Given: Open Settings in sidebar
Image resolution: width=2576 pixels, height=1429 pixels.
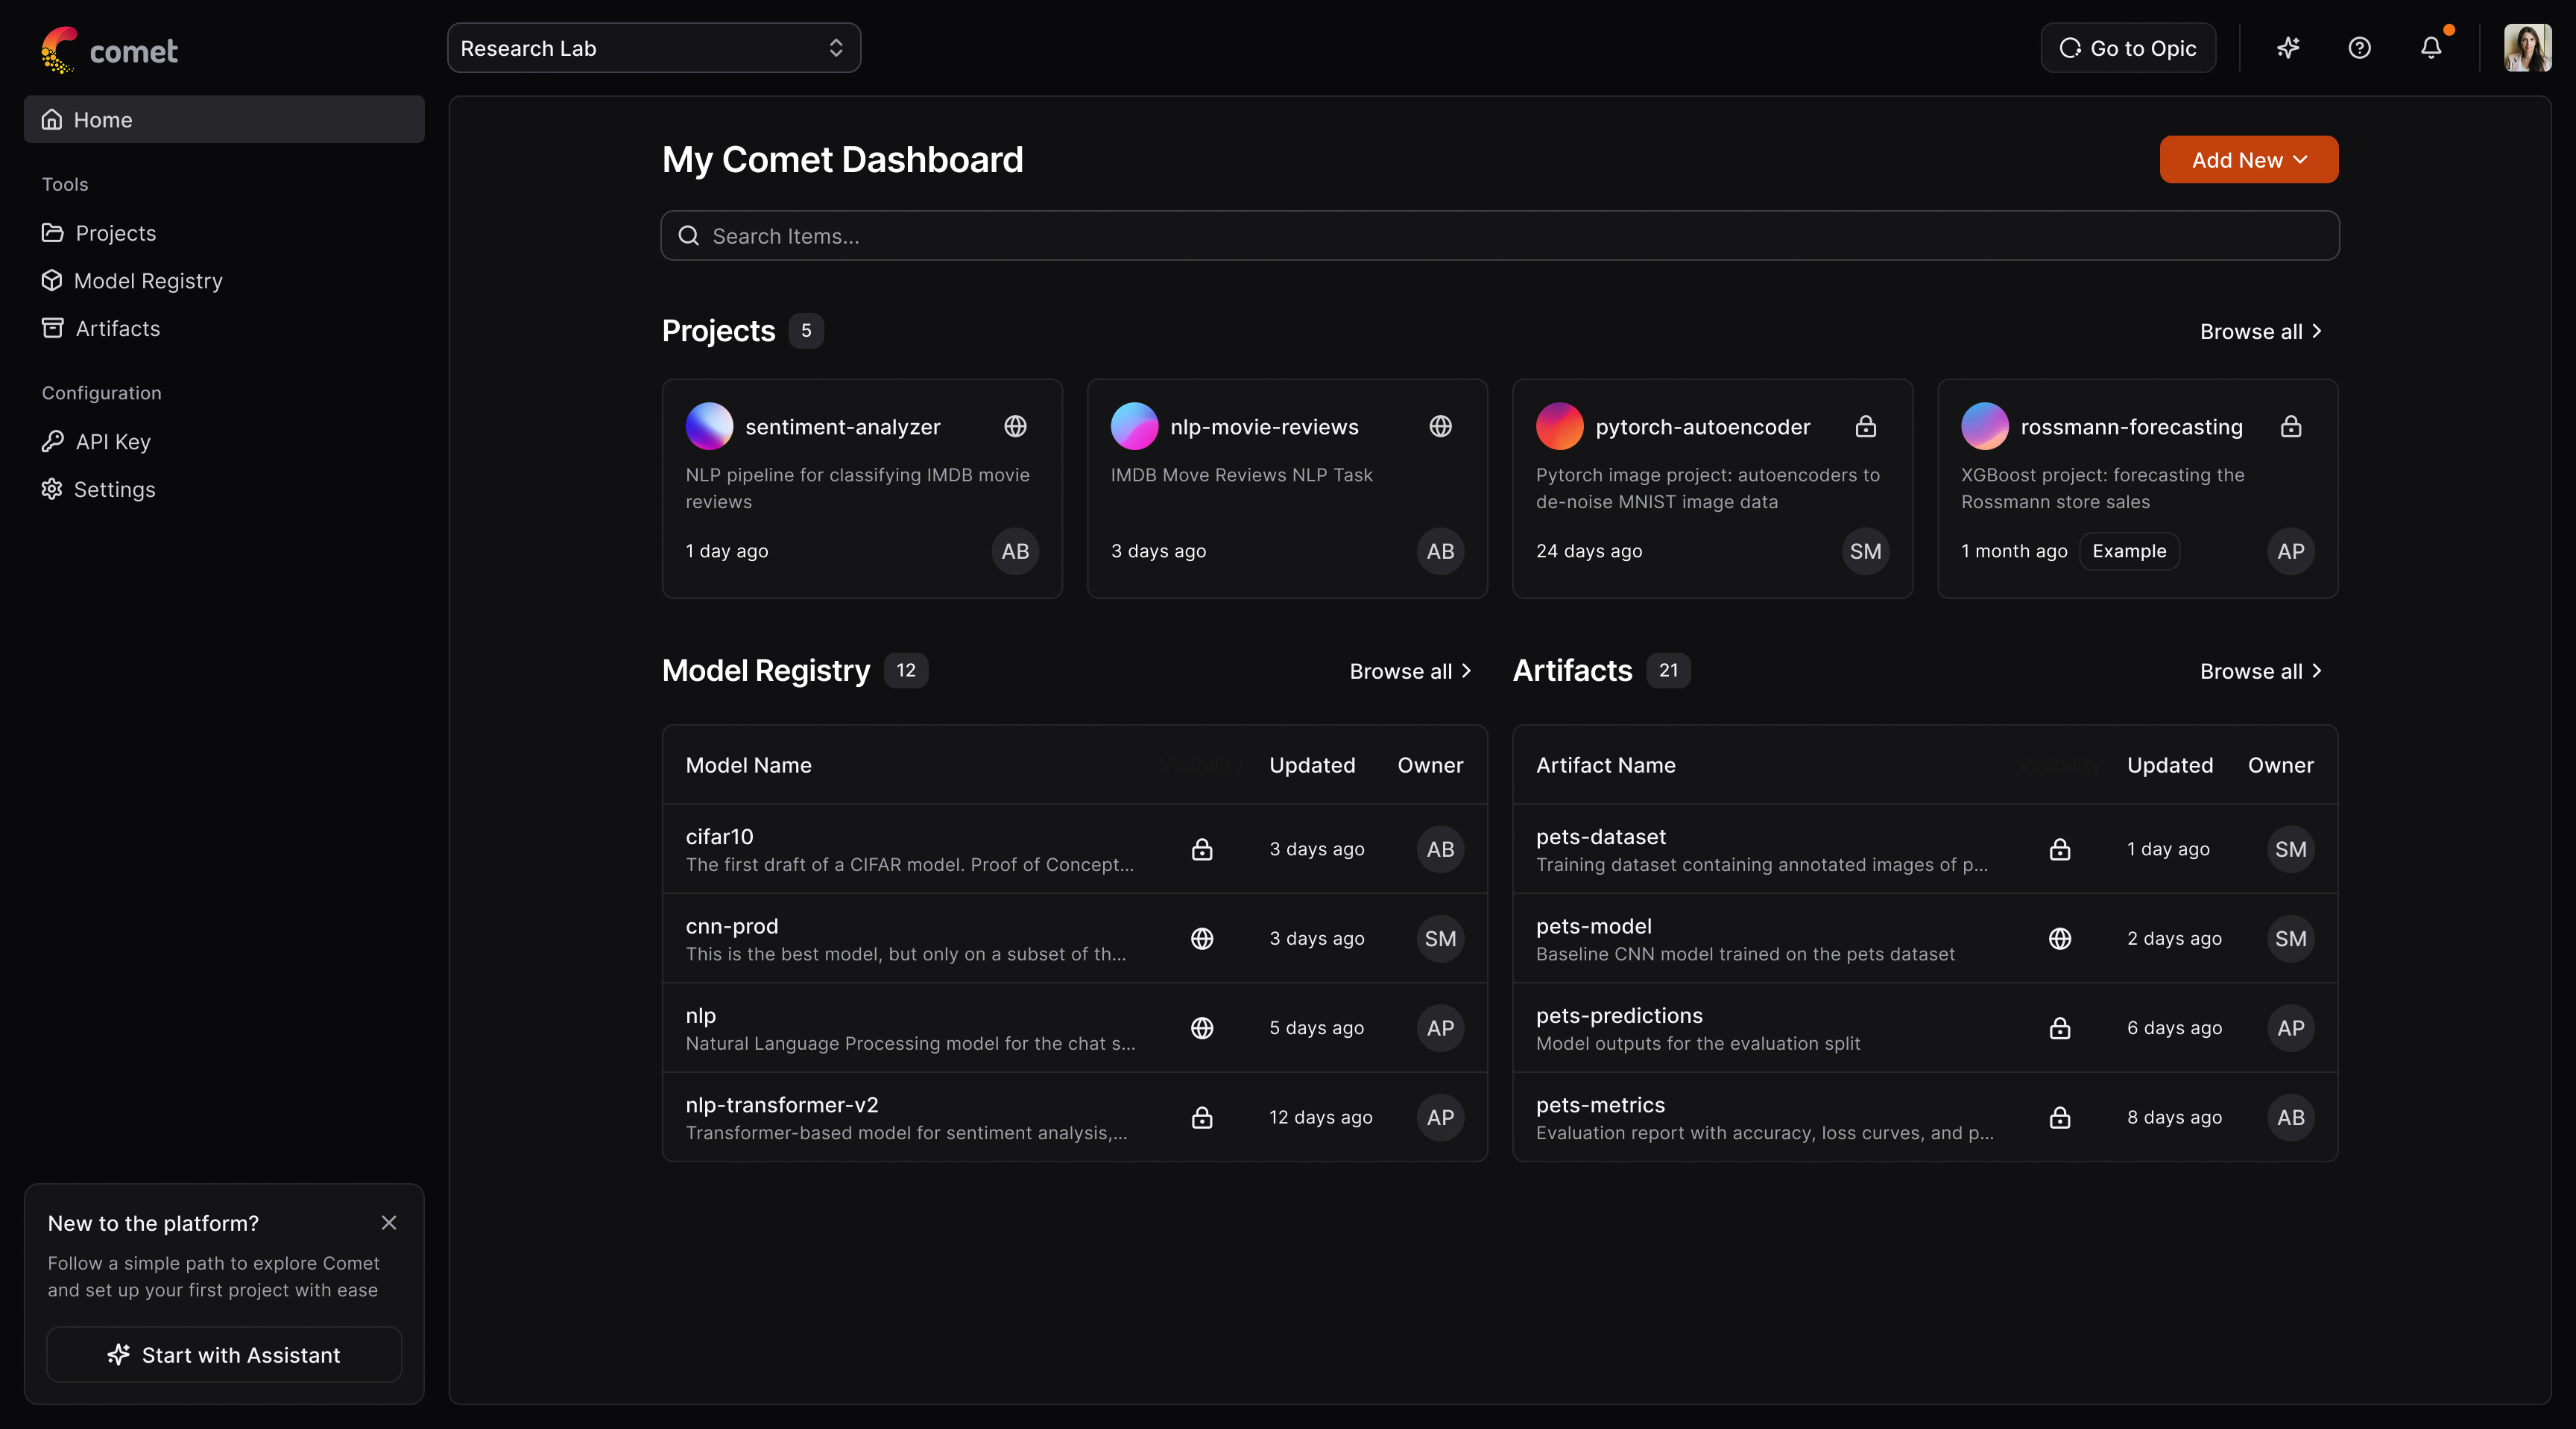Looking at the screenshot, I should pyautogui.click(x=98, y=489).
